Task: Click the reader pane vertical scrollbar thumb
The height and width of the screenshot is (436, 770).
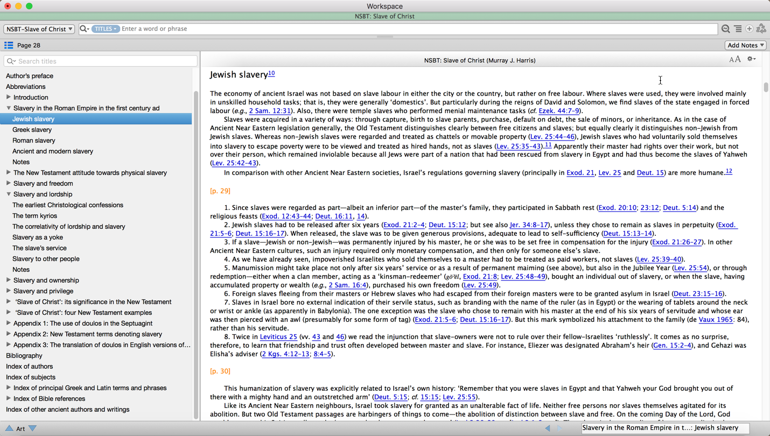Action: pos(766,87)
